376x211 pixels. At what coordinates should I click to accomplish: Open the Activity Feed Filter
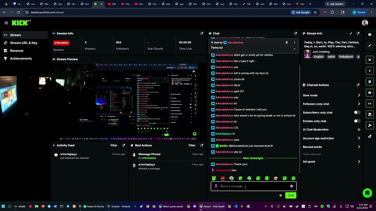click(114, 145)
